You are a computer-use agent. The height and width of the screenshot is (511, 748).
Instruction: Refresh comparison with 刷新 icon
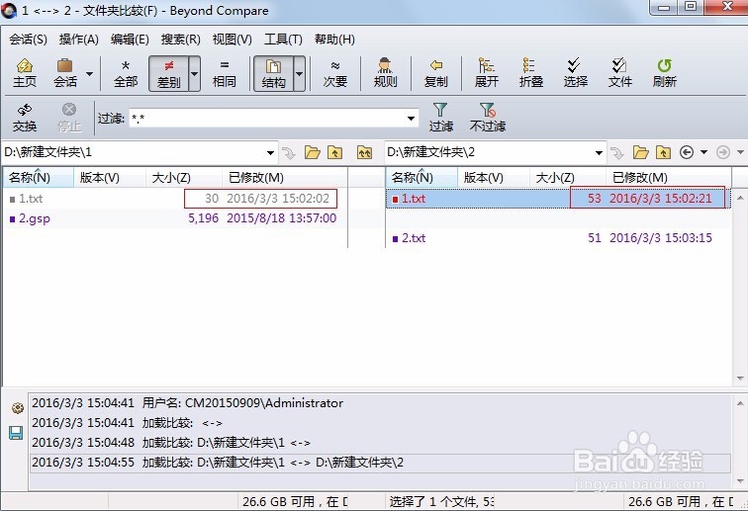665,73
